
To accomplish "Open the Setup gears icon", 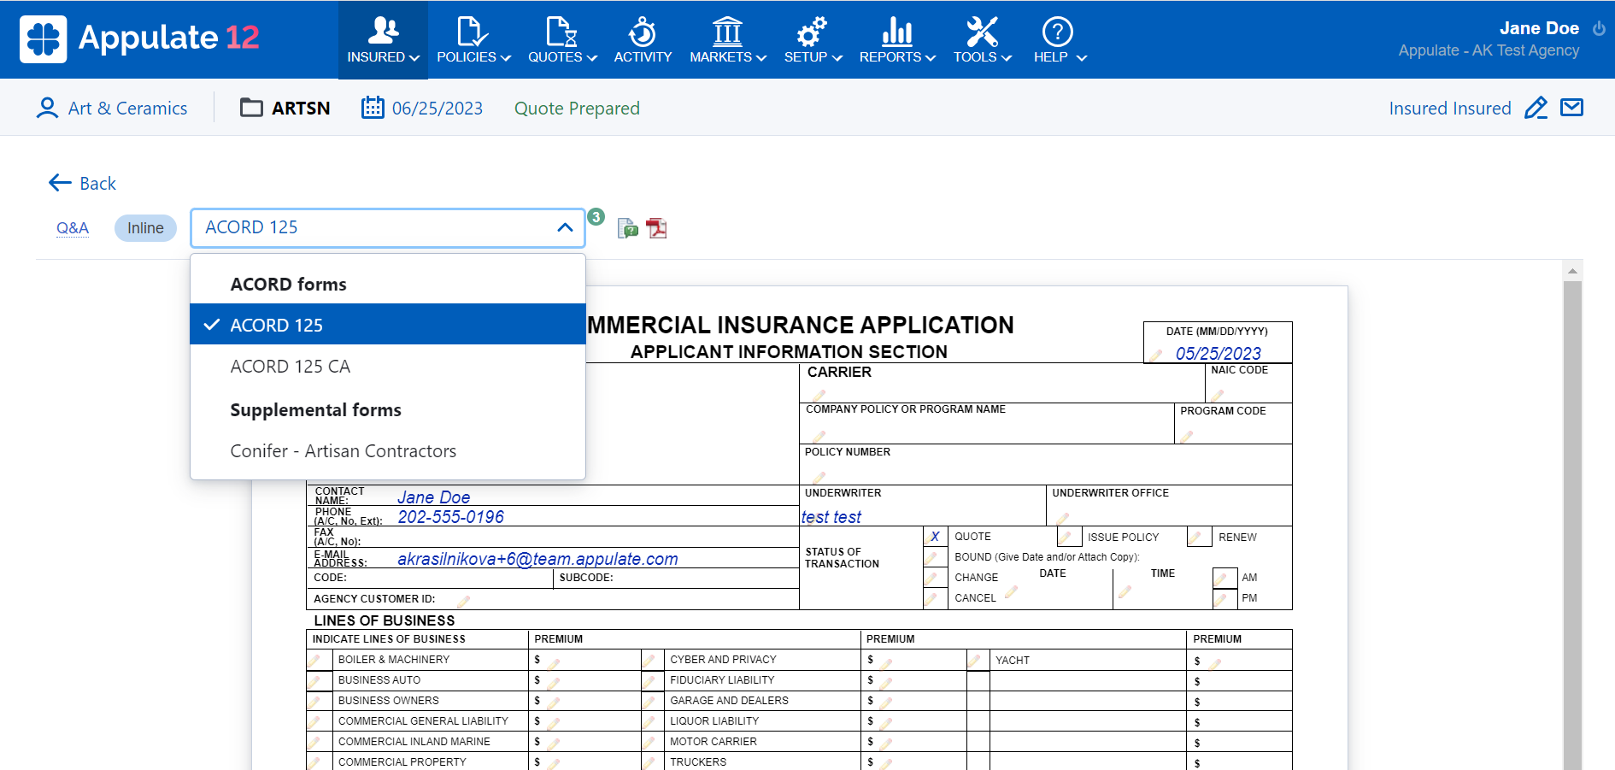I will 812,32.
